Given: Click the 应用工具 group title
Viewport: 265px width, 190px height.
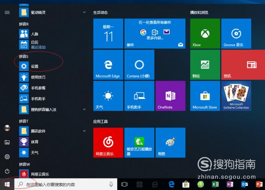Looking at the screenshot, I should (100, 121).
